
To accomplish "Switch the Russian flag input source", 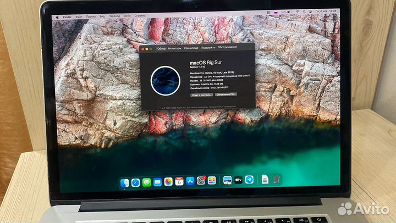I will point(276,12).
